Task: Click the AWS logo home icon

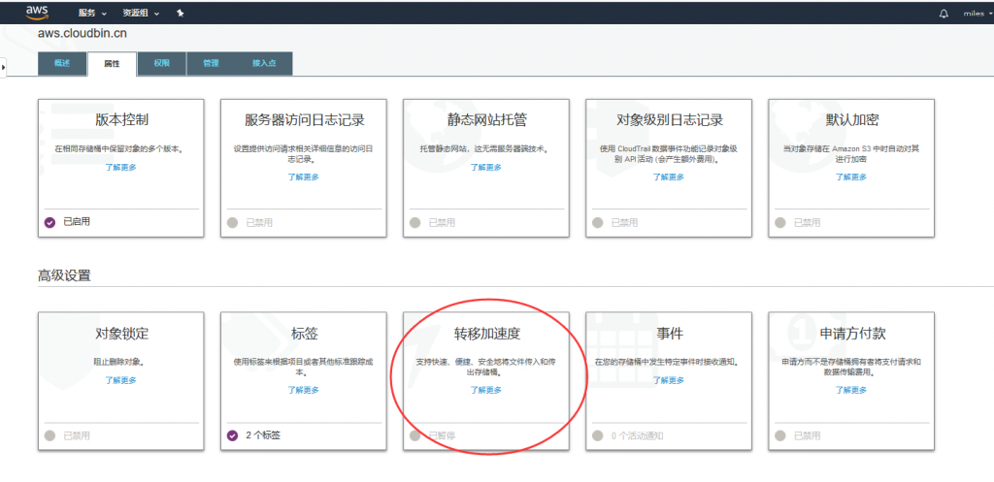Action: [x=38, y=12]
